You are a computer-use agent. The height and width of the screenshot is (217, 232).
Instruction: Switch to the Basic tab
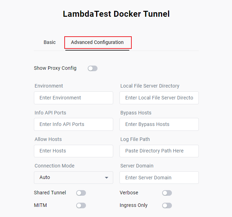[50, 42]
